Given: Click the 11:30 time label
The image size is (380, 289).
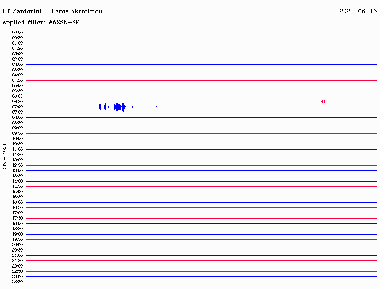Looking at the screenshot, I should point(17,155).
